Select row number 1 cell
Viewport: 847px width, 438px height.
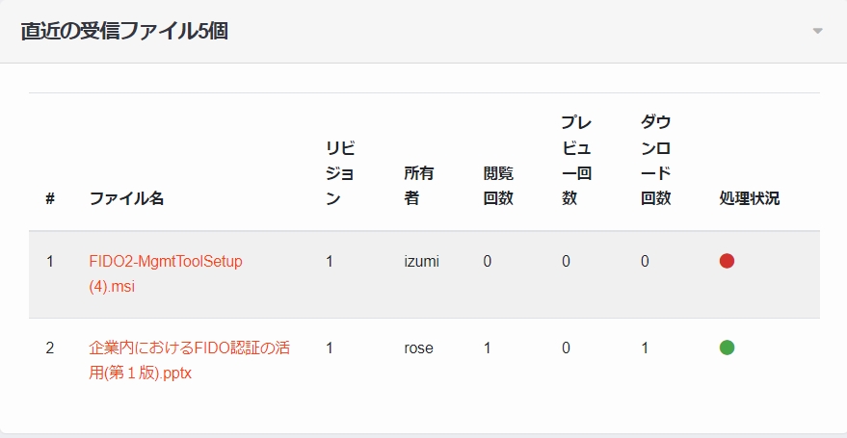coord(50,262)
